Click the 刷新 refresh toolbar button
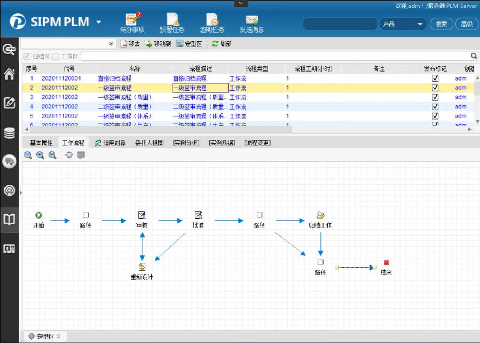This screenshot has height=343, width=480. [x=222, y=44]
